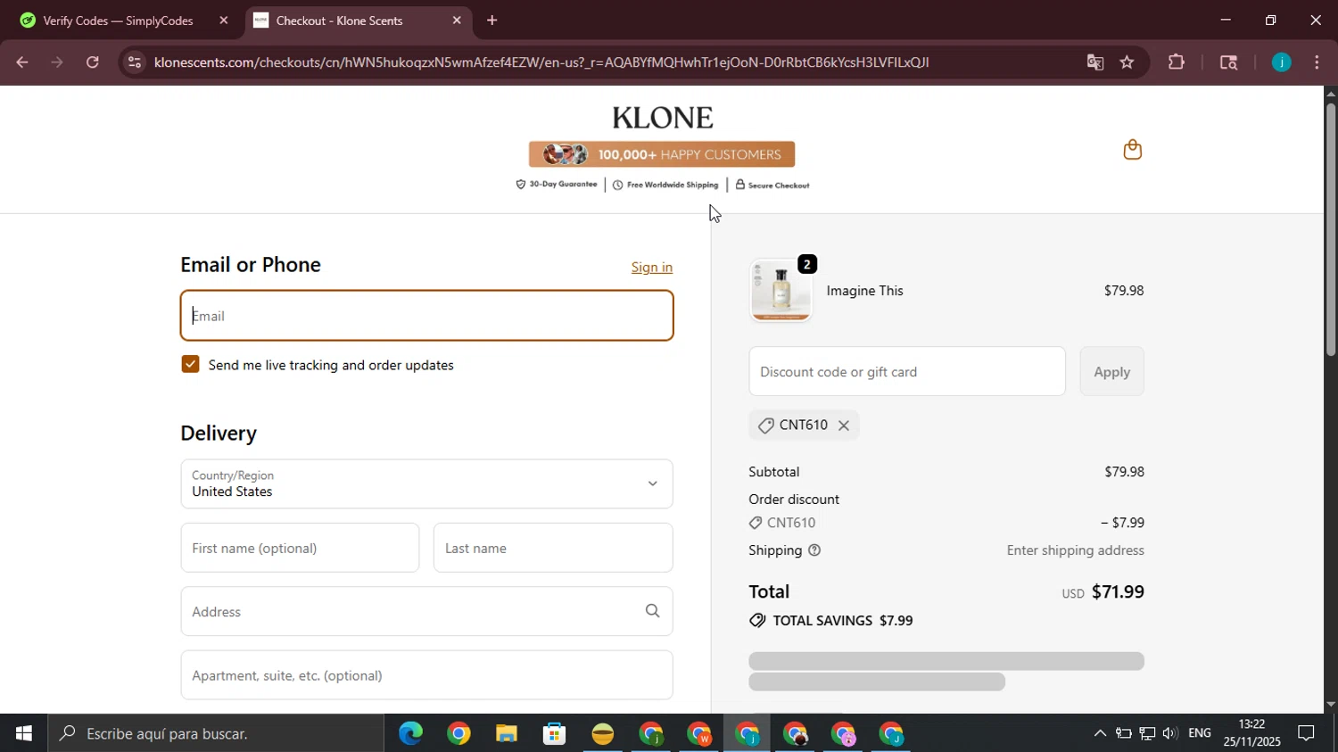Screen dimensions: 1338x752
Task: Open Windows notification center
Action: 1306,733
